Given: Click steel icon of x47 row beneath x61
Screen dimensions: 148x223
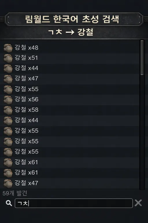Looking at the screenshot, I should [8, 184].
